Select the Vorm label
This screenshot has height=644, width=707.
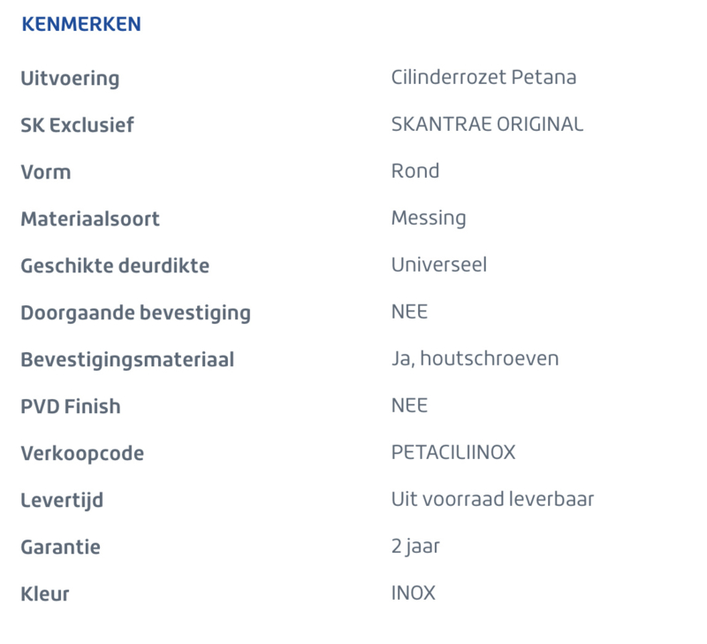point(46,172)
